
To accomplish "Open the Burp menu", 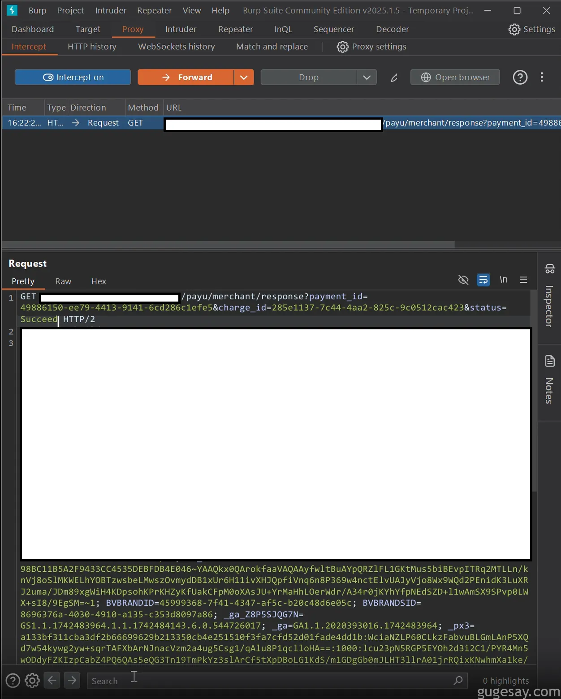I will click(x=37, y=10).
